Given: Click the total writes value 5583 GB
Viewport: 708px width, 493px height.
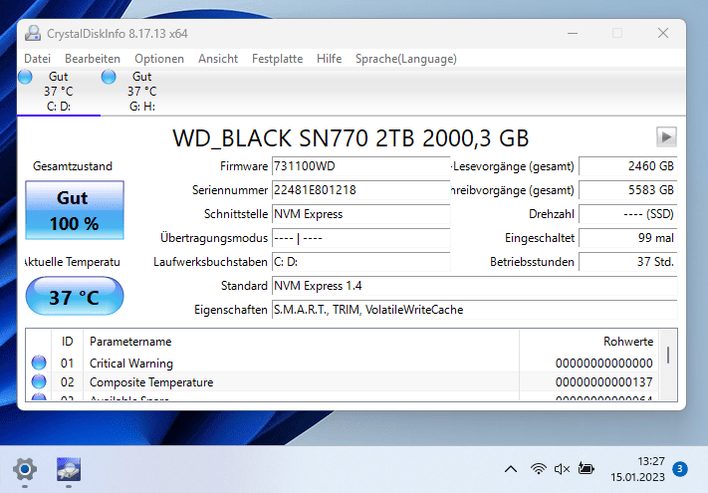Looking at the screenshot, I should tap(627, 190).
